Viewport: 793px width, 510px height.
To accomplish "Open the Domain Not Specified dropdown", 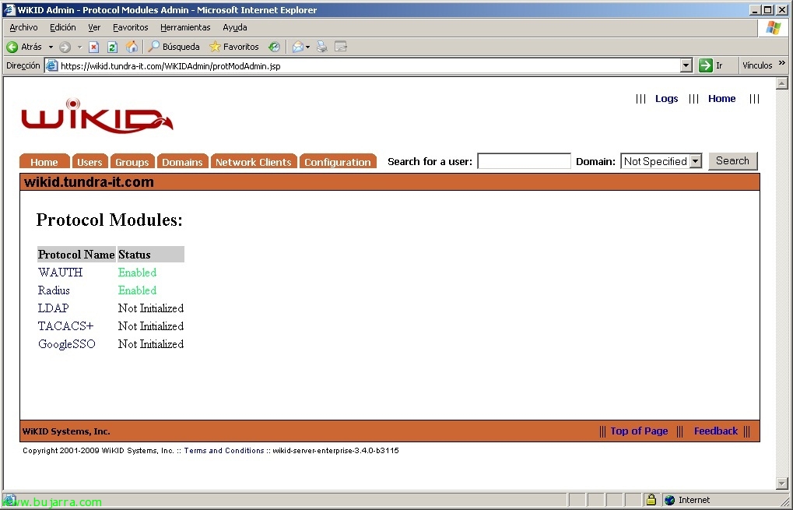I will click(x=661, y=161).
